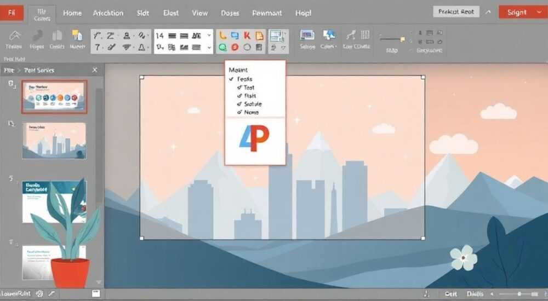
Task: Click the thick lines alignment icon beside 14
Action: point(172,36)
